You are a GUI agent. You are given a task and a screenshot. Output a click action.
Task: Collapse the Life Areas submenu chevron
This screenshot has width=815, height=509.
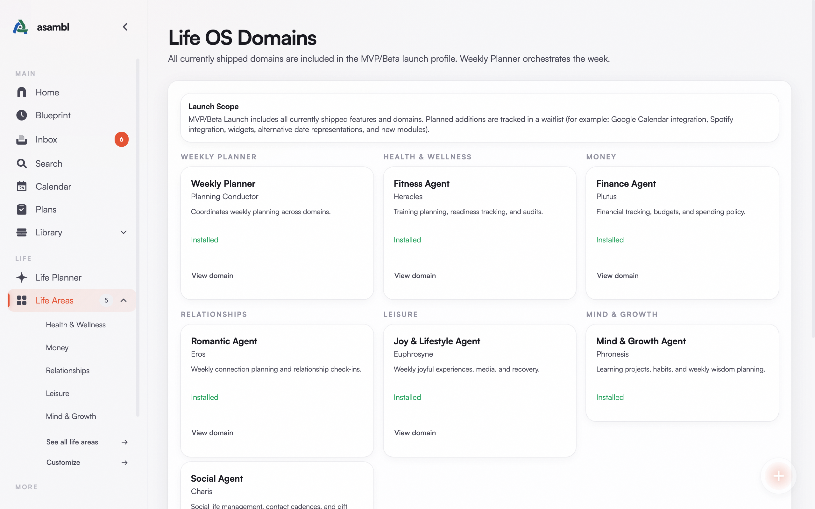point(124,300)
